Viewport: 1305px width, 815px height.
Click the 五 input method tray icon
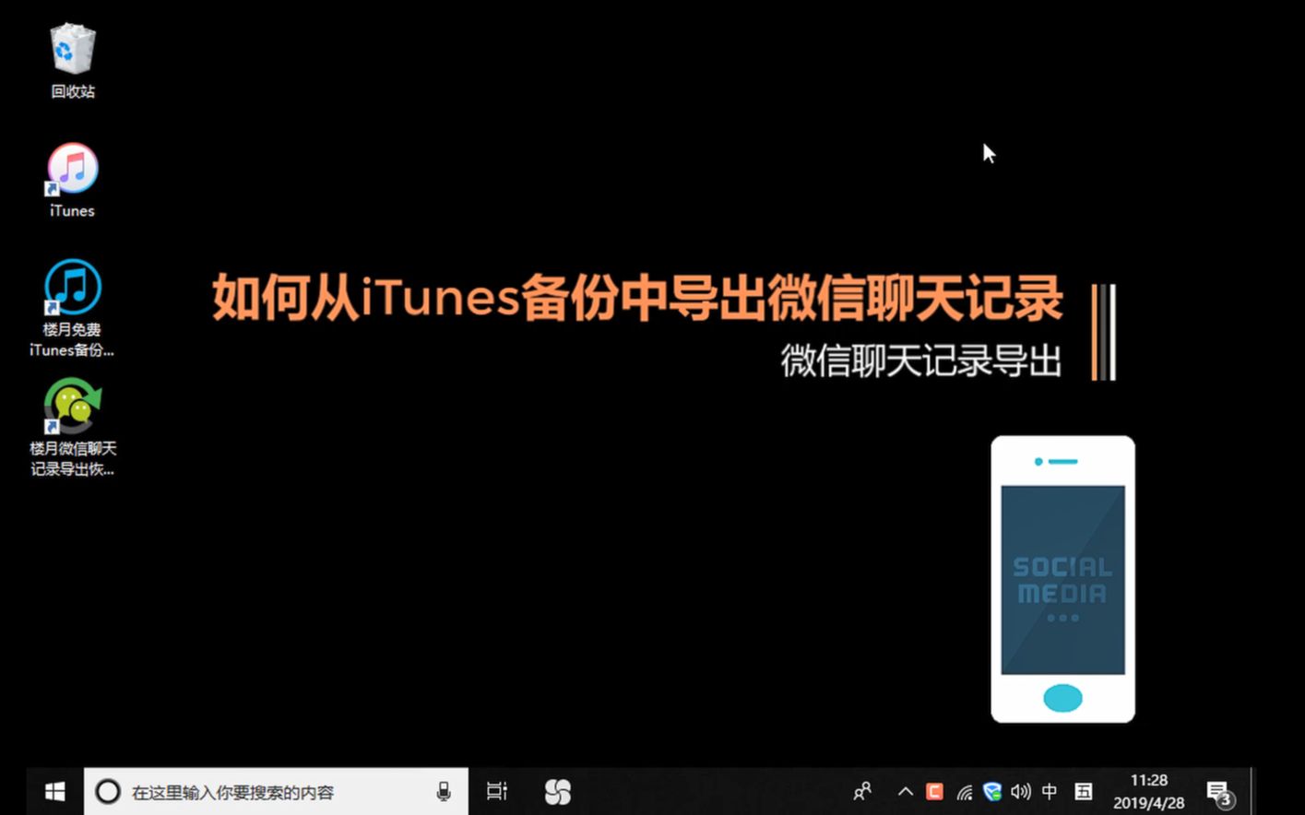pos(1084,792)
